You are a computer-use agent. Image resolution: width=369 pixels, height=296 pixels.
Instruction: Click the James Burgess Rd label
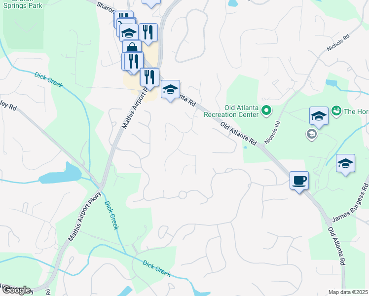point(350,203)
